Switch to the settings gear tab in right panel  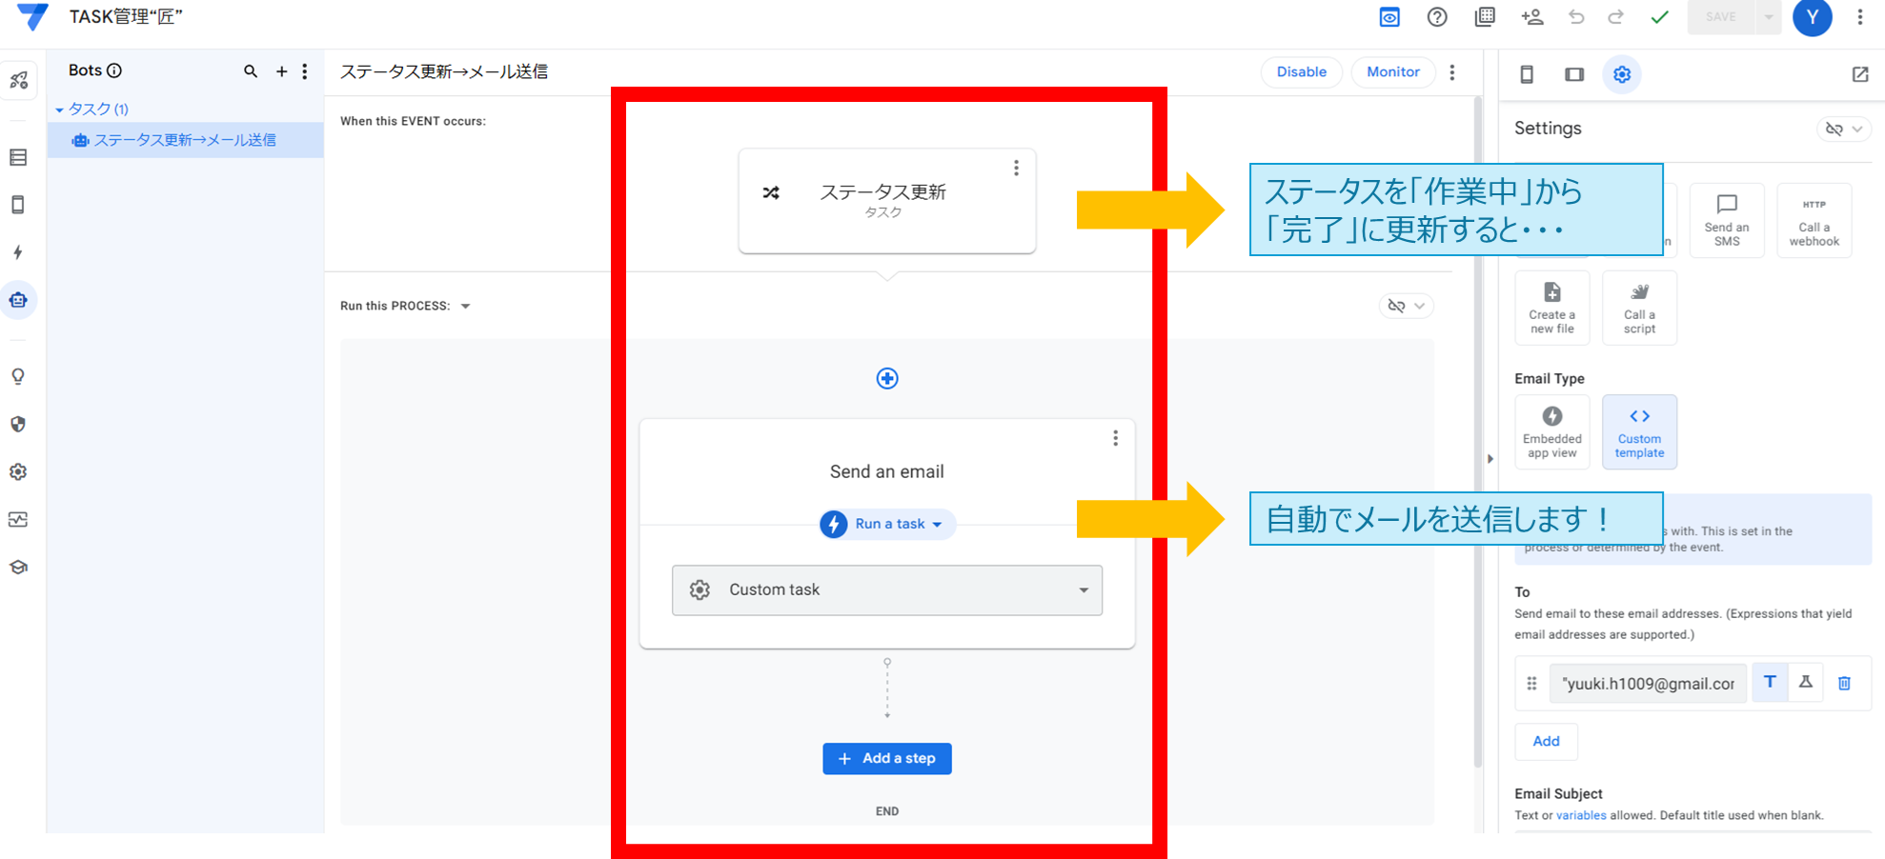1622,74
